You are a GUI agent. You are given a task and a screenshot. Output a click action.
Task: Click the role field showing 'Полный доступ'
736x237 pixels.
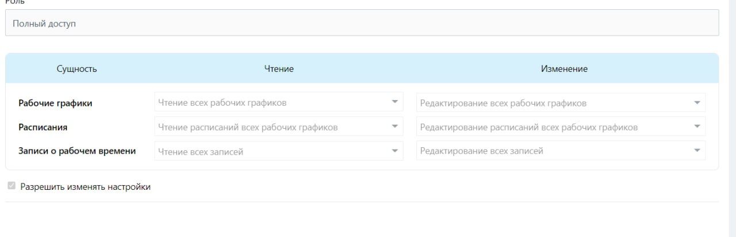pos(362,24)
